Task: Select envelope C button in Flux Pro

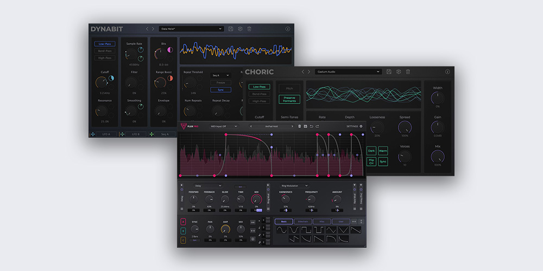Action: (x=183, y=240)
